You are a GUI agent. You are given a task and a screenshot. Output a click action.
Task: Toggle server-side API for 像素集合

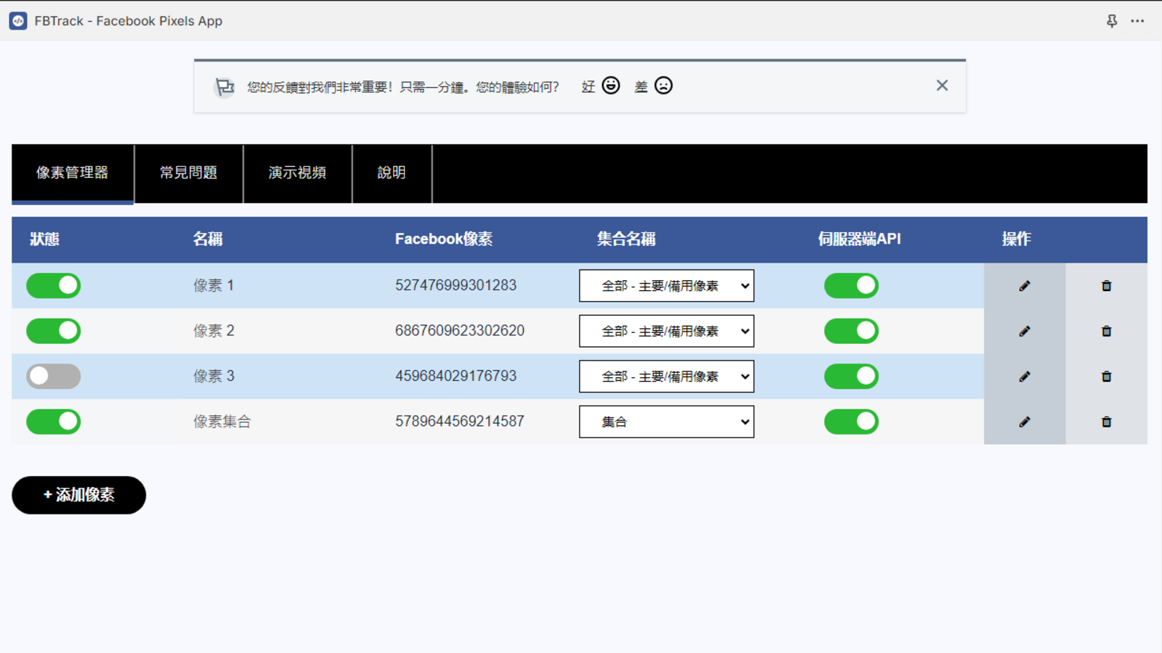[x=851, y=422]
